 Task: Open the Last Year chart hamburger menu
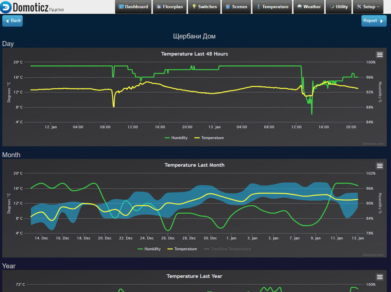[x=380, y=277]
